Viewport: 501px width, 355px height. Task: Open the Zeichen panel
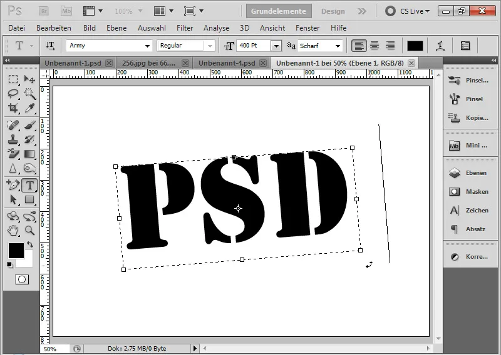[x=470, y=211]
